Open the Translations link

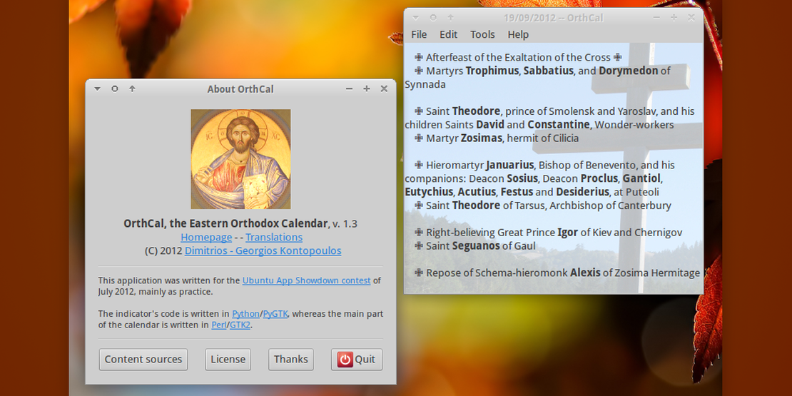point(274,237)
